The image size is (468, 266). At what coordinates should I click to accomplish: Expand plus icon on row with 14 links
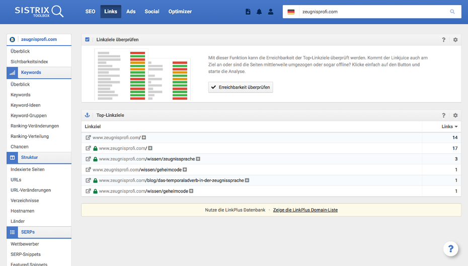point(144,137)
